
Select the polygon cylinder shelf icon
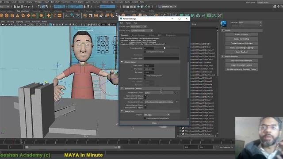pos(12,16)
